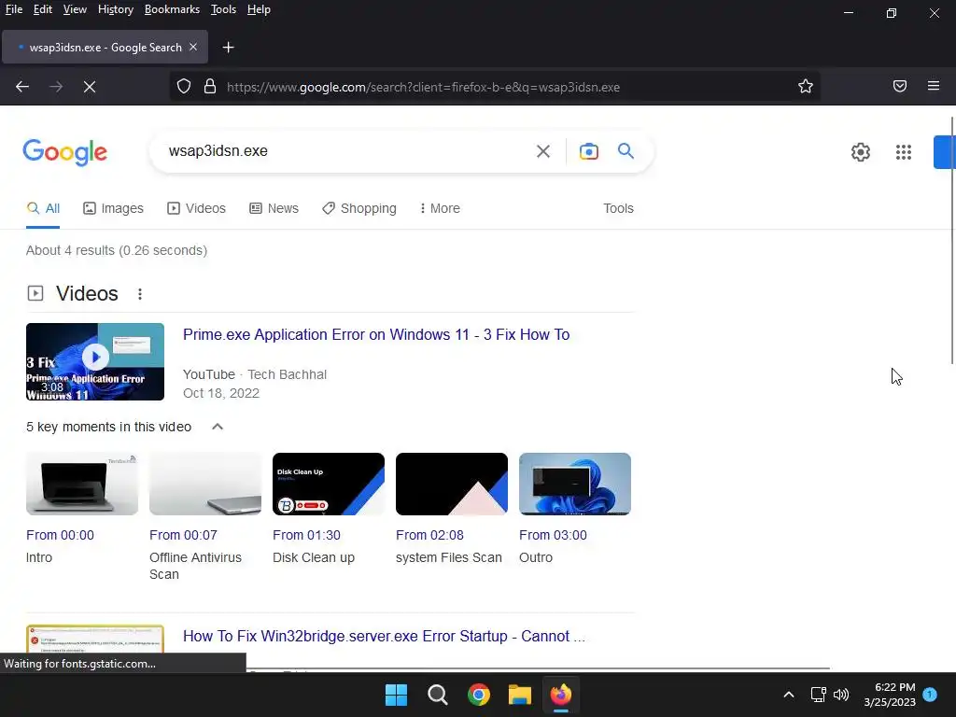Open the Edit menu
The height and width of the screenshot is (717, 956).
coord(42,9)
